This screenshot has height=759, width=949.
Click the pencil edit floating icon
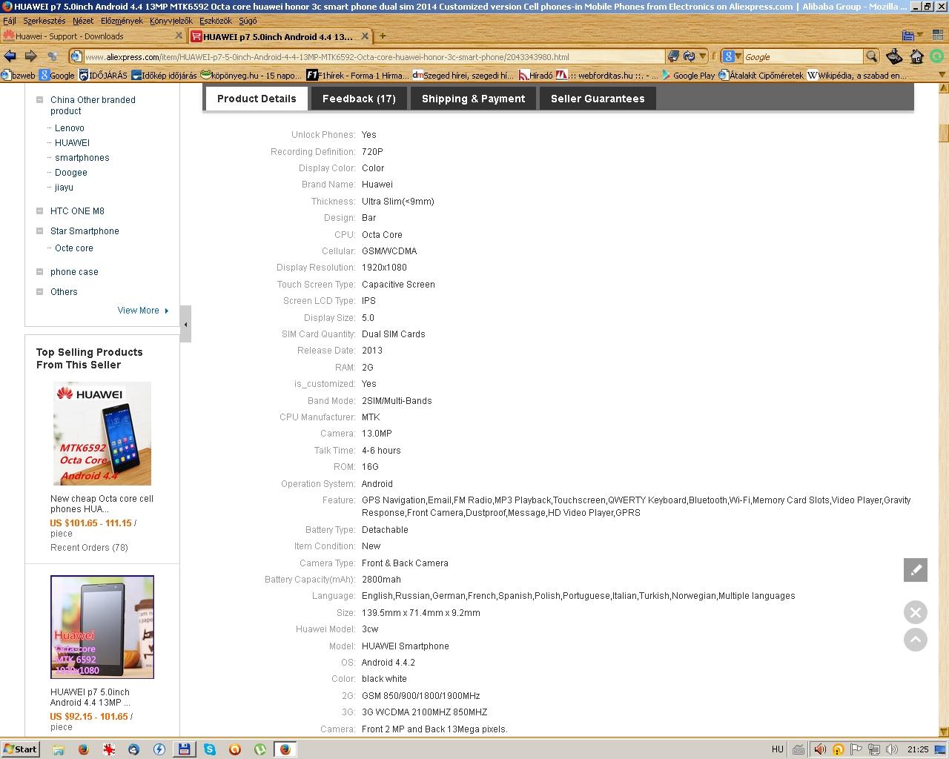pos(916,570)
